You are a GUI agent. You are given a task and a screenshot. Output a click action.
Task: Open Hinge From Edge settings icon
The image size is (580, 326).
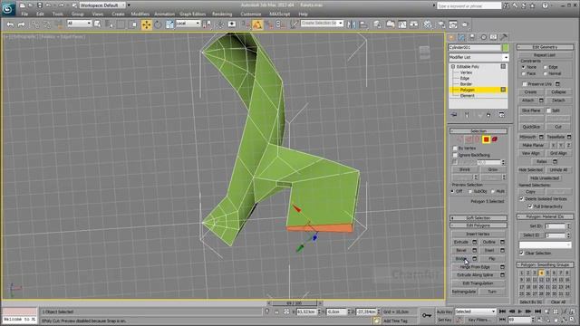point(502,267)
